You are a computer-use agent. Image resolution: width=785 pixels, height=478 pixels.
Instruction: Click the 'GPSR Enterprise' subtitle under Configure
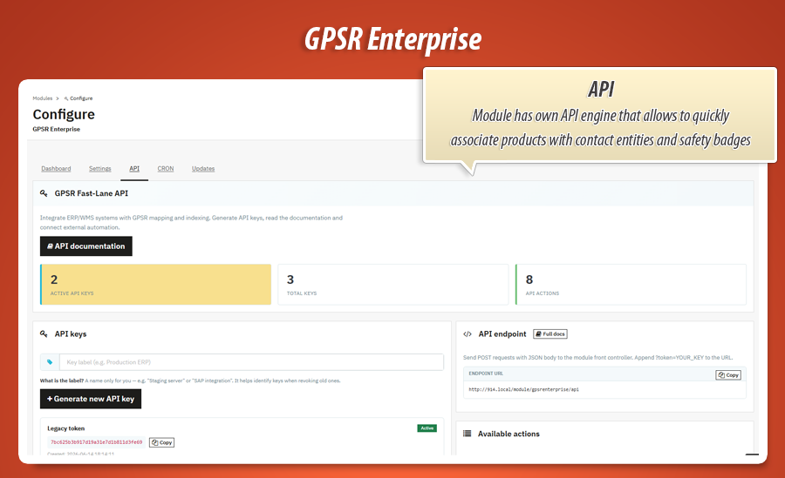(57, 129)
